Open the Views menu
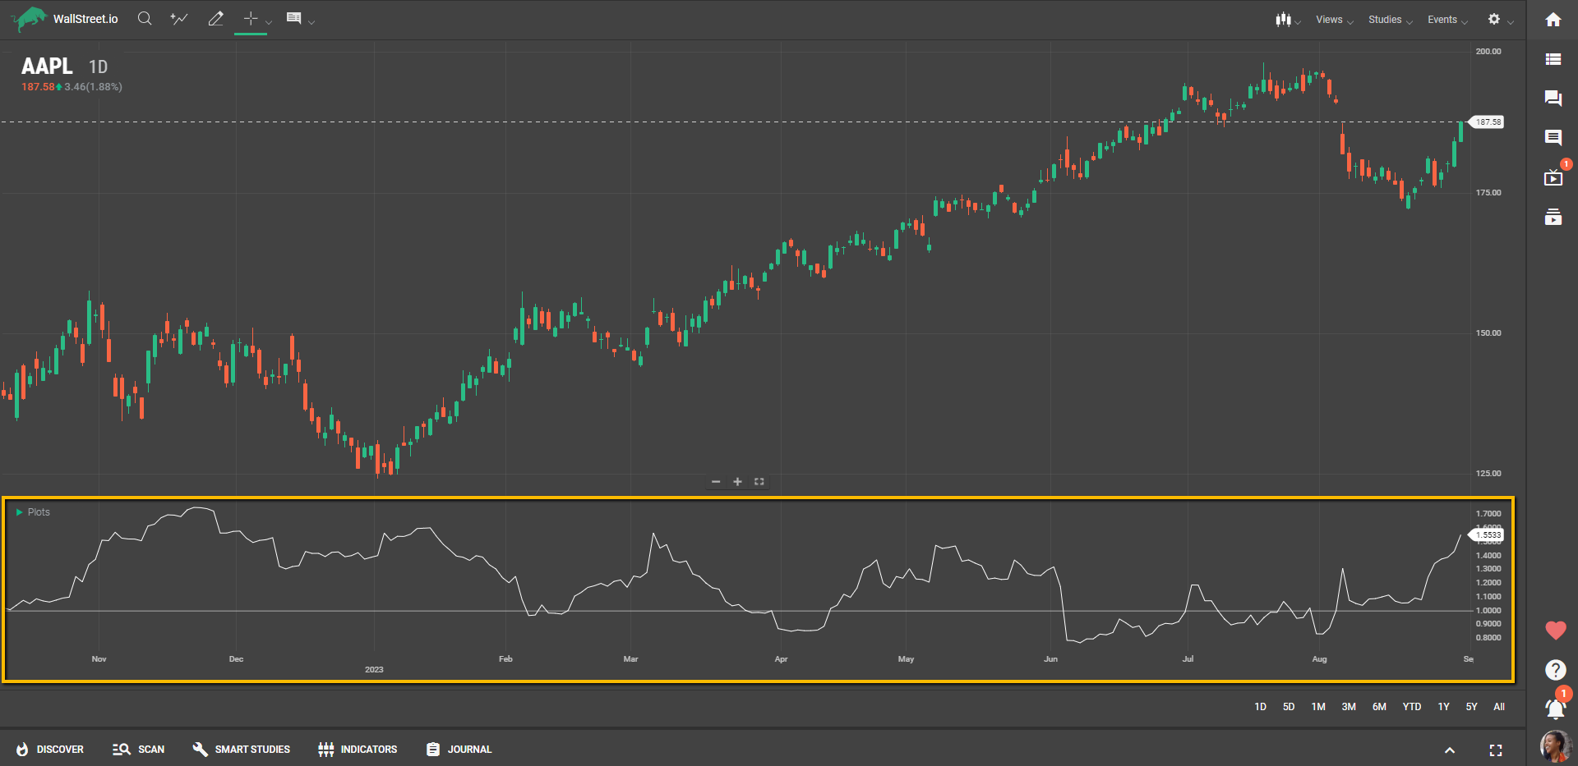Image resolution: width=1578 pixels, height=766 pixels. pyautogui.click(x=1334, y=20)
